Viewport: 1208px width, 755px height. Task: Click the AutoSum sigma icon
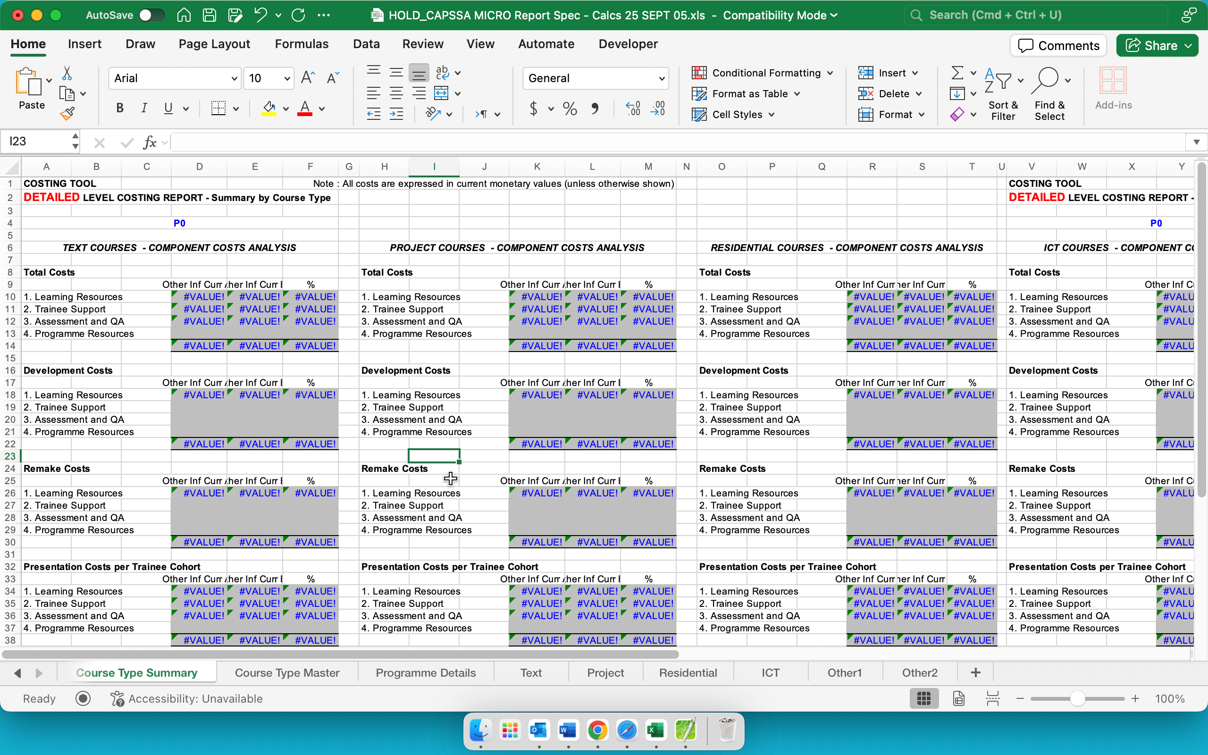coord(957,73)
